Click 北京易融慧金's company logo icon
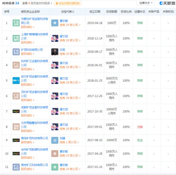 (x=16, y=127)
